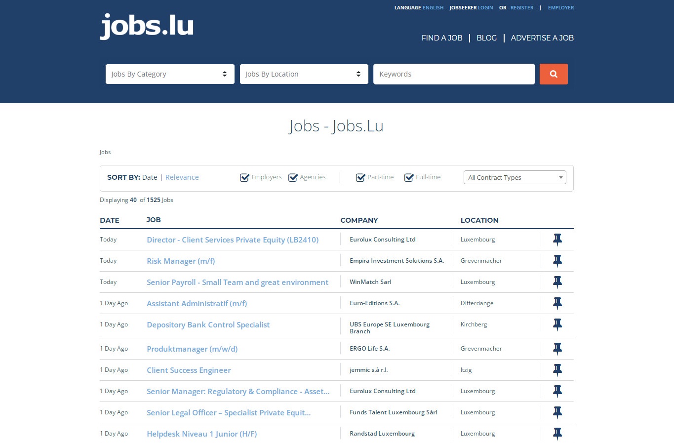Click into the Keywords search field
This screenshot has width=674, height=443.
point(454,74)
